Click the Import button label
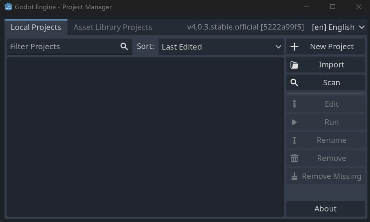This screenshot has width=370, height=222. [x=332, y=65]
